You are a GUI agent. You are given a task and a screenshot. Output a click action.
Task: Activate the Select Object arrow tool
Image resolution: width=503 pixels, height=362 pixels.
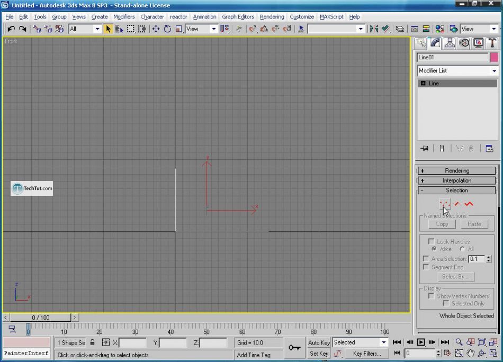click(x=108, y=29)
